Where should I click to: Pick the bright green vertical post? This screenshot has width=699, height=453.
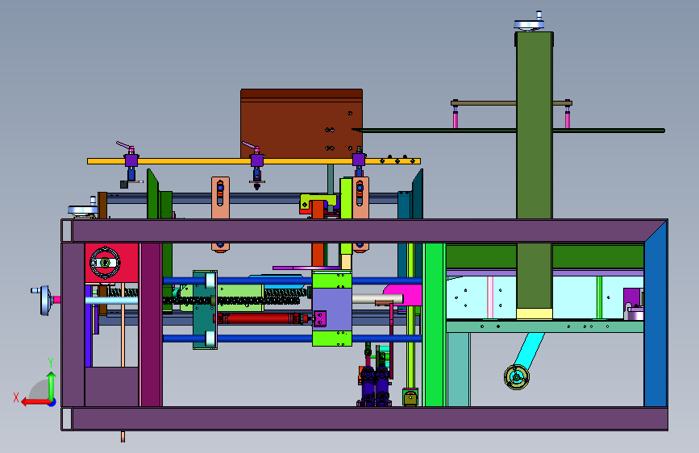click(434, 325)
